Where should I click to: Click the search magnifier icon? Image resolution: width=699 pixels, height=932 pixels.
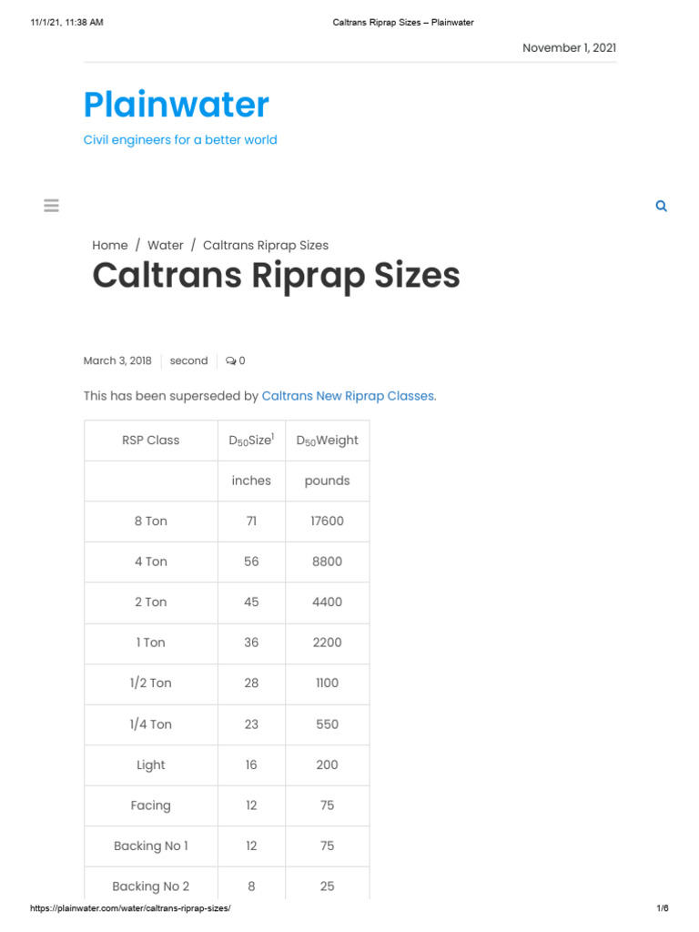[x=661, y=207]
